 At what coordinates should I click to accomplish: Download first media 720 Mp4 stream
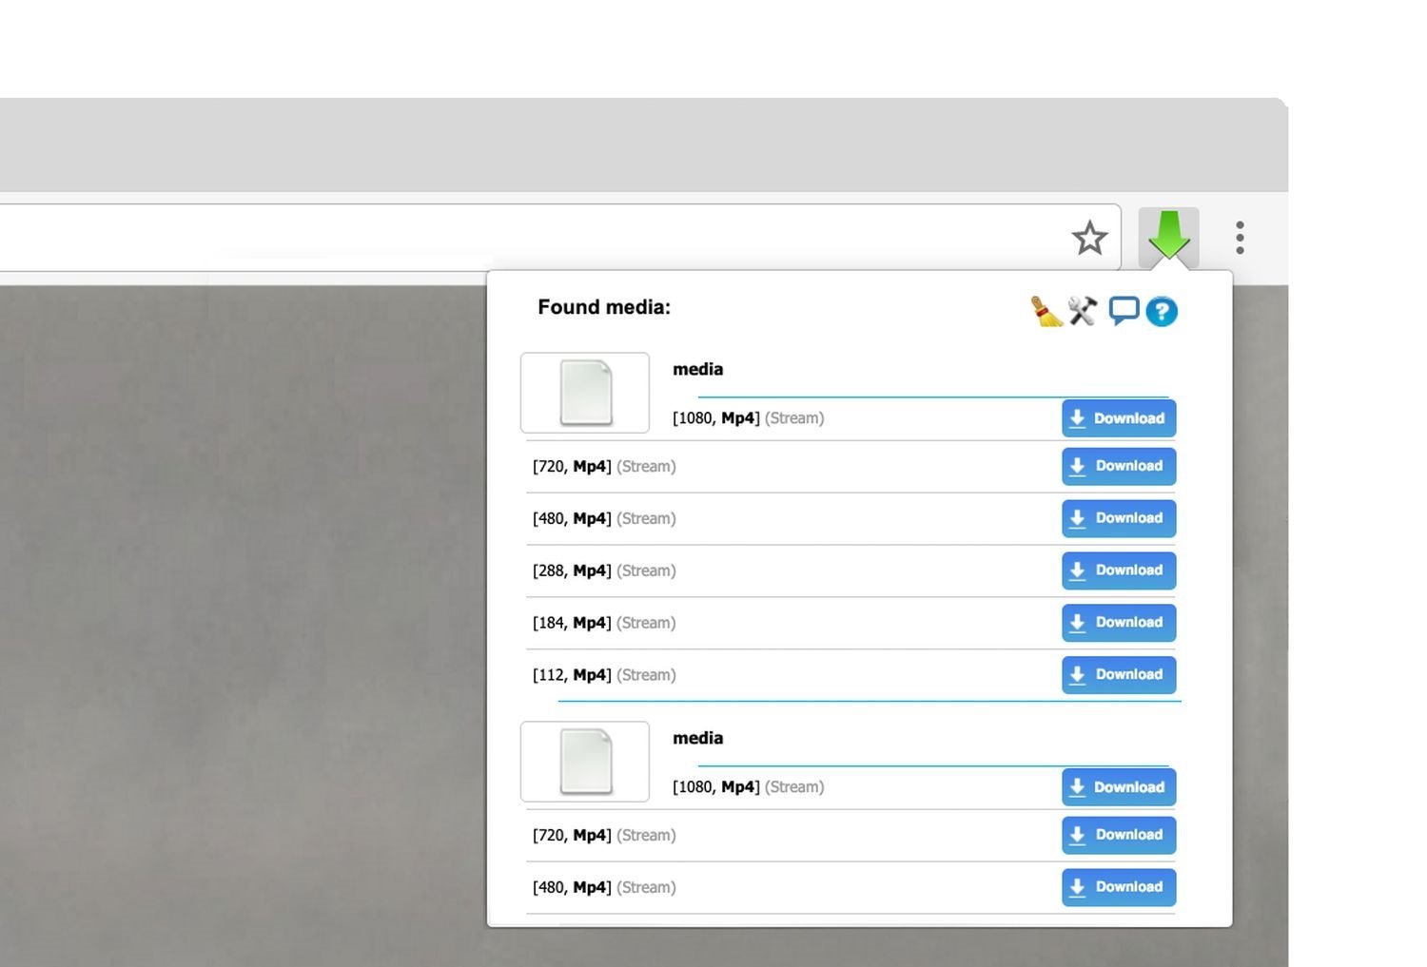click(x=1119, y=466)
